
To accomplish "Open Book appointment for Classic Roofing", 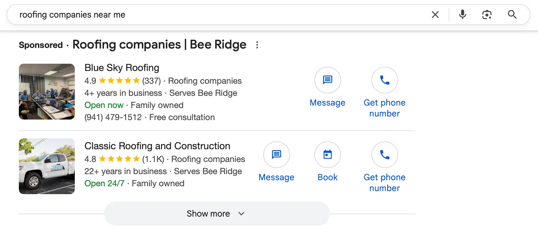I will pyautogui.click(x=327, y=155).
